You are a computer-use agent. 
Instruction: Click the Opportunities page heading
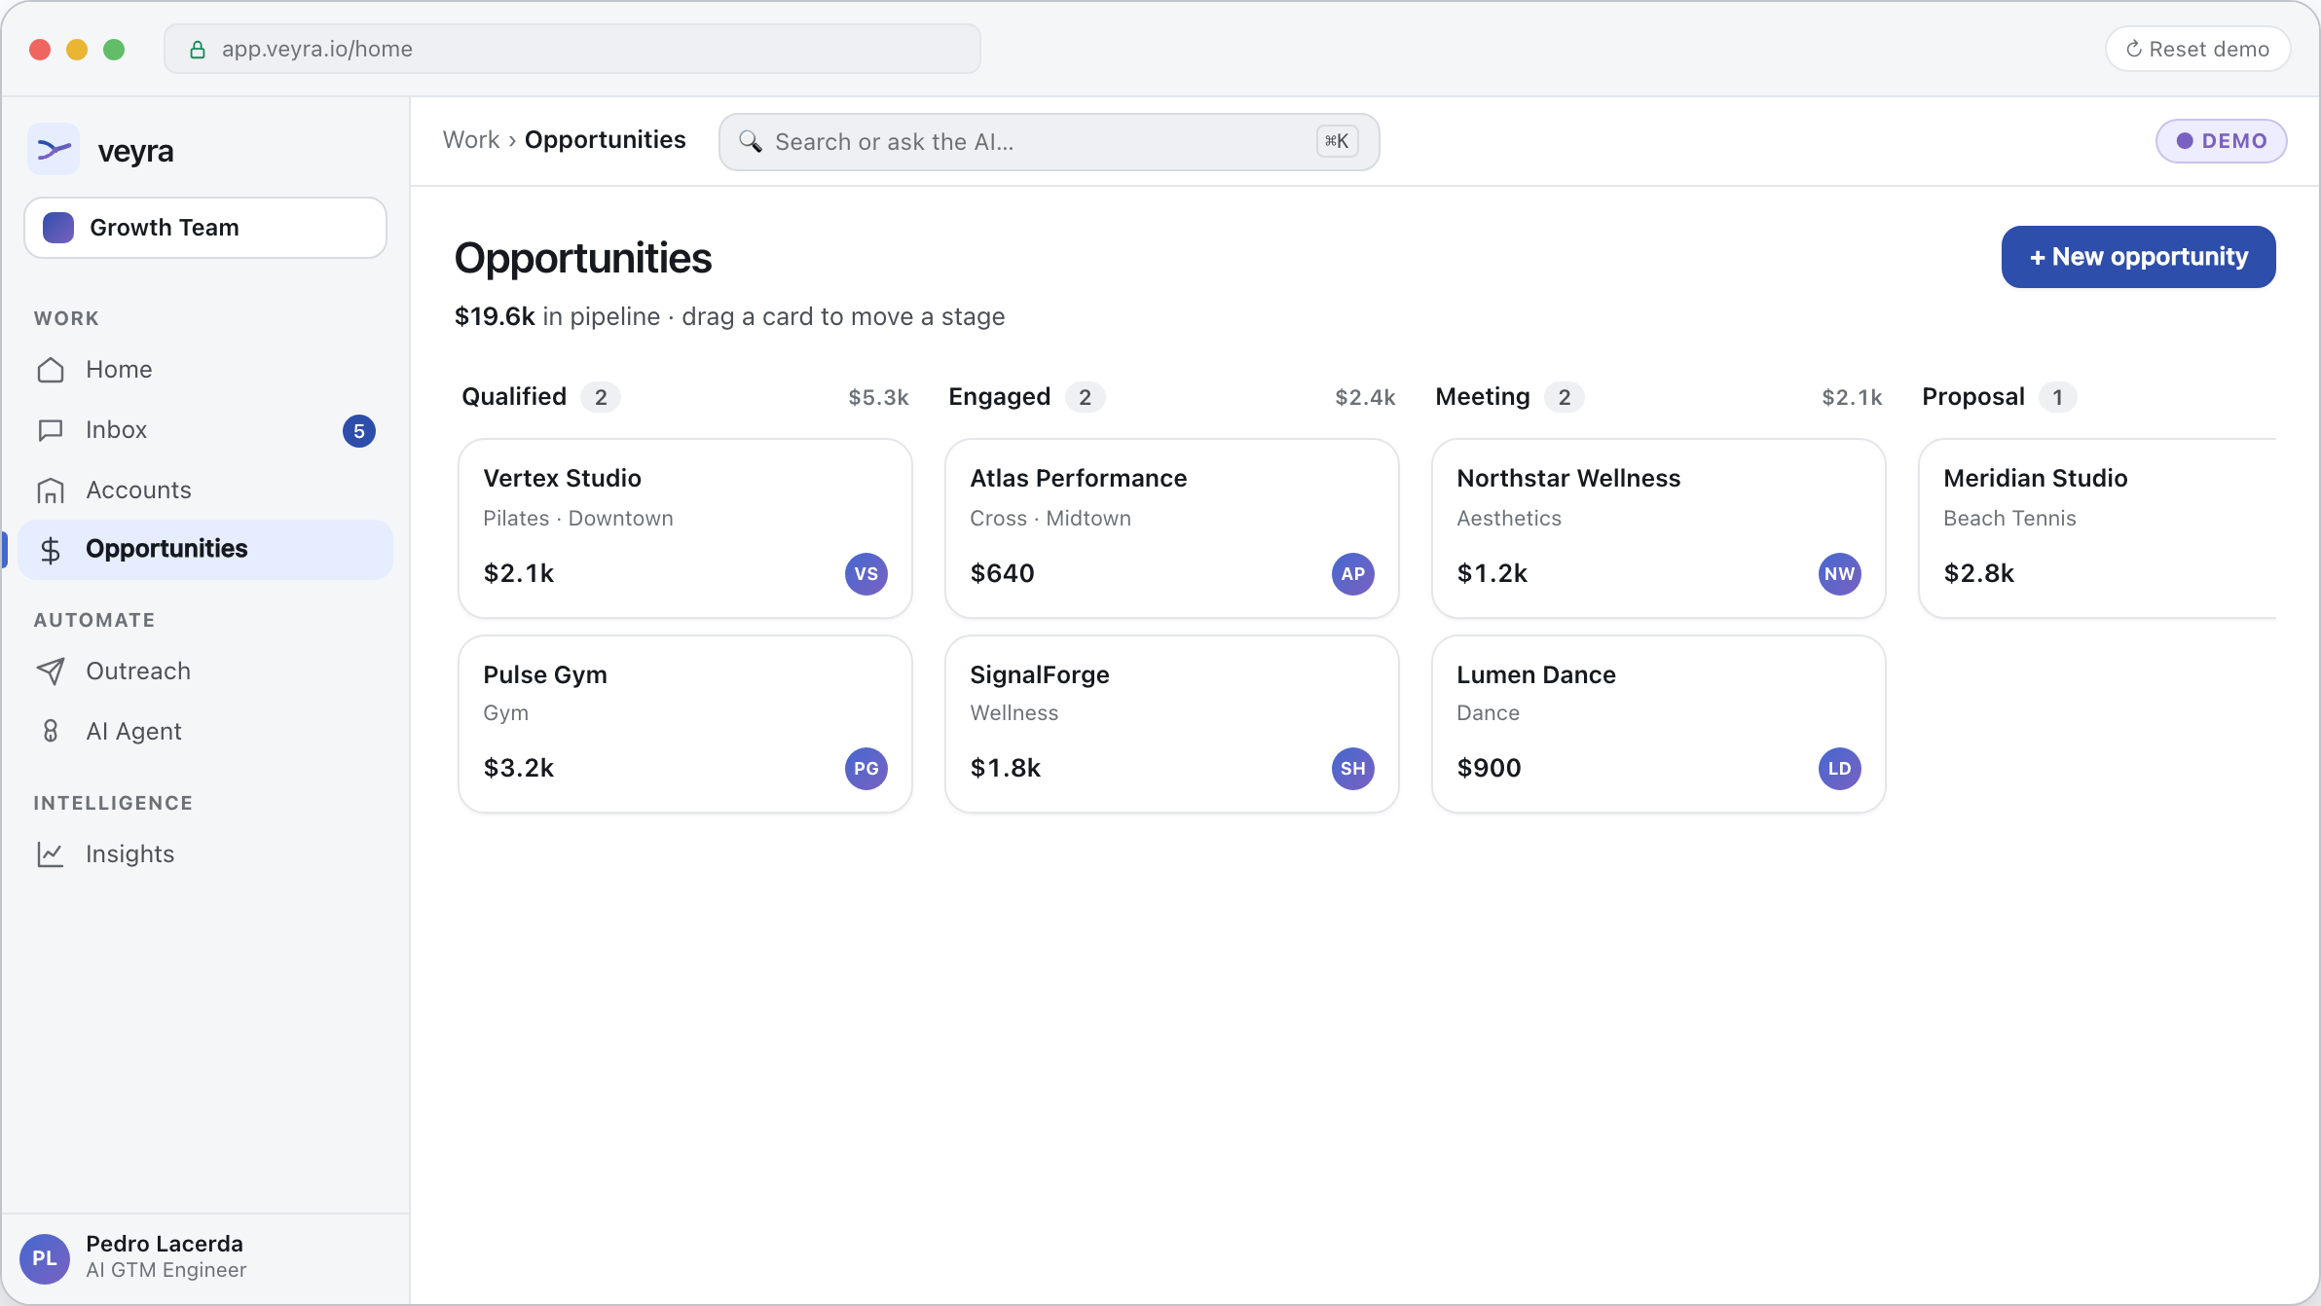pos(583,259)
